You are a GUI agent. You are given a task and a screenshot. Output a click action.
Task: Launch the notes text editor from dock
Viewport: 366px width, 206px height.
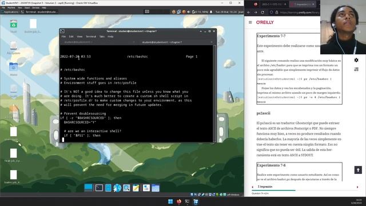coord(136,188)
